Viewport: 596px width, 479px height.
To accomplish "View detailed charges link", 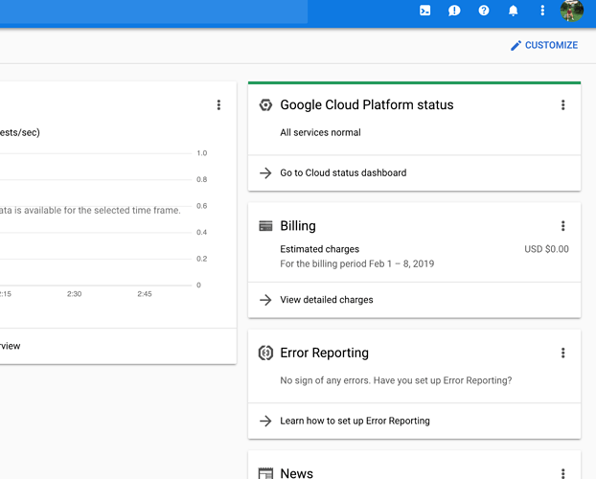I will click(326, 300).
